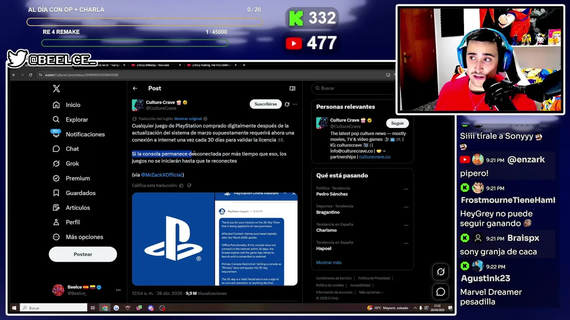Open options for Pedro Sánchez trend
The image size is (570, 320).
pos(406,189)
